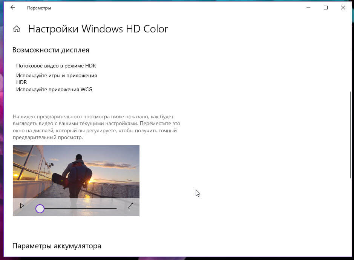This screenshot has height=260, width=354.
Task: Click the video preview thumbnail
Action: (76, 180)
